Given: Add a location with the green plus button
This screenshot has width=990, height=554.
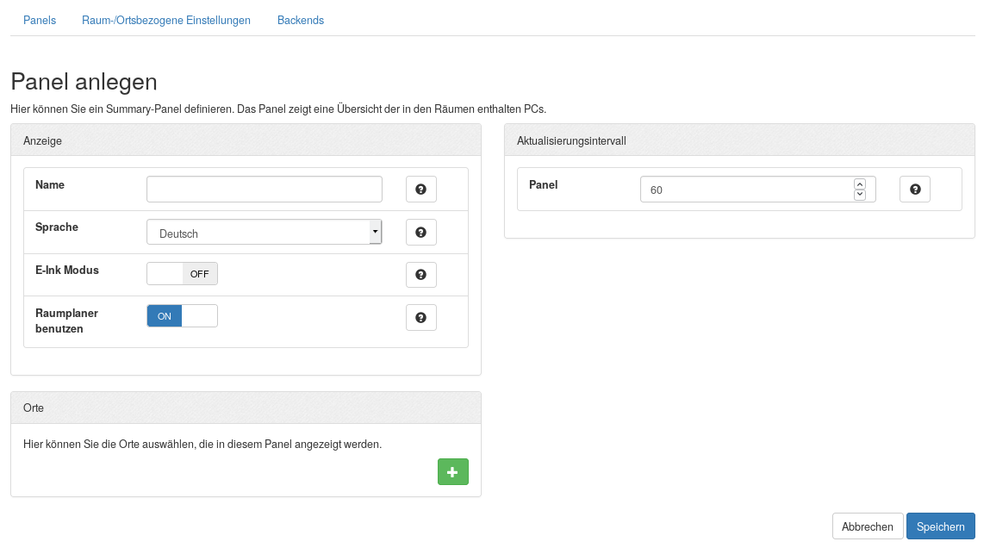Looking at the screenshot, I should point(452,472).
